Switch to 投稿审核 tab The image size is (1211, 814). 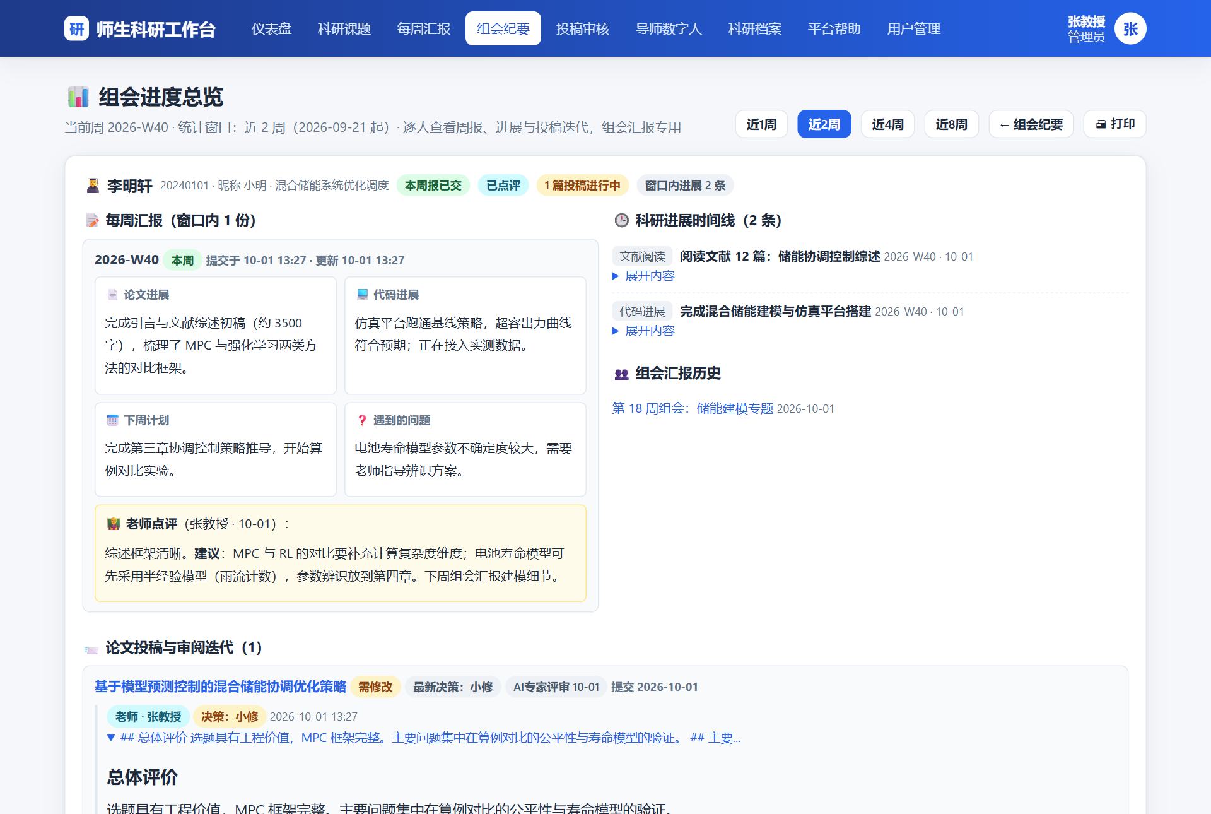[x=582, y=28]
